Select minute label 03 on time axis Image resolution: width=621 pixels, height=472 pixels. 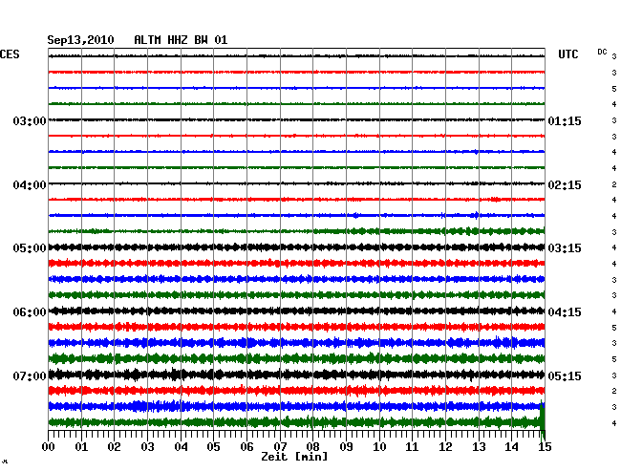click(147, 446)
